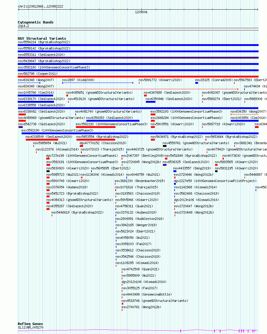The height and width of the screenshot is (334, 267).
Task: Click esv2067397 (Bentley2008) label
Action: click(x=143, y=156)
